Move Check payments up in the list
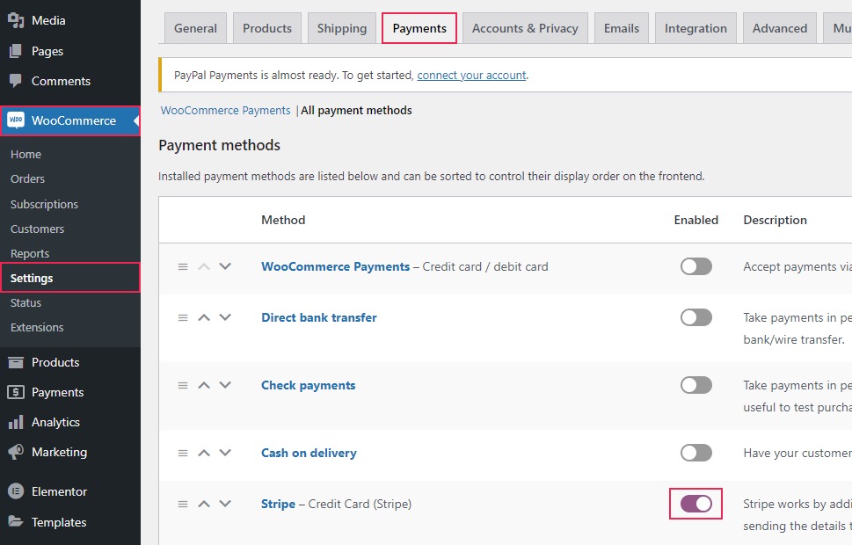This screenshot has width=852, height=545. [204, 385]
